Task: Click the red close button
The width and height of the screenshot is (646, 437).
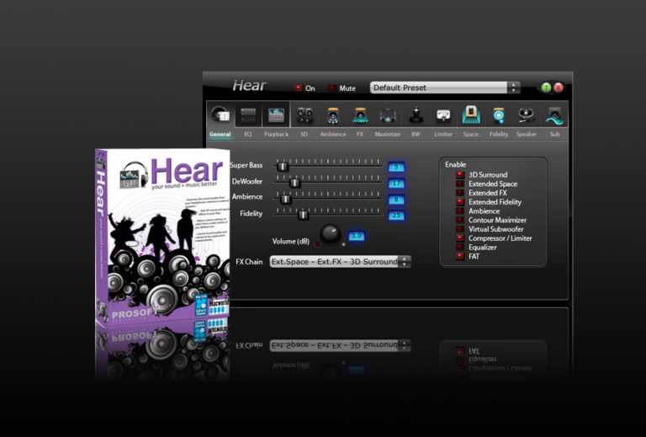Action: pos(559,88)
